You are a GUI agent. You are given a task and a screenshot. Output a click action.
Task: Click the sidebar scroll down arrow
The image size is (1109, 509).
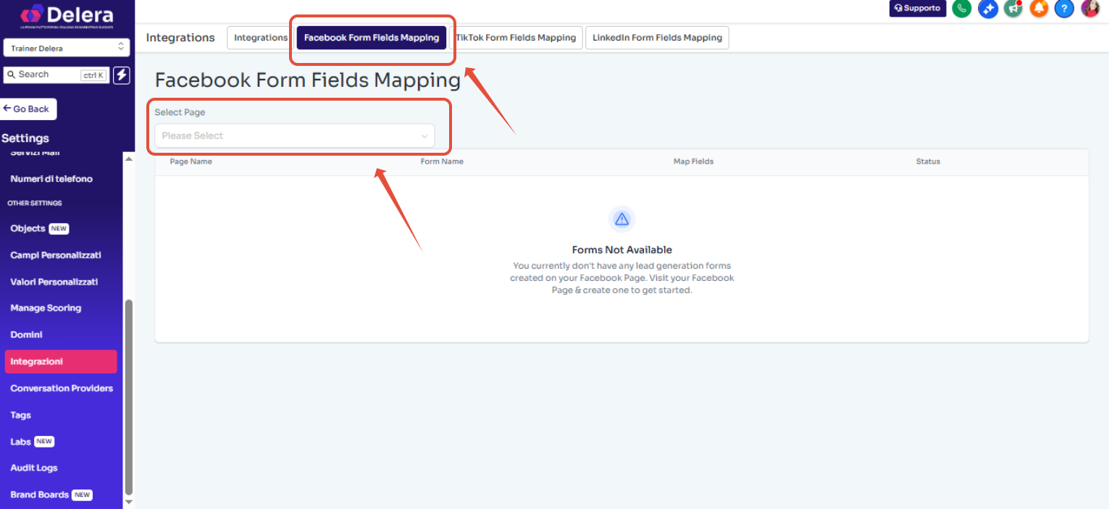pos(129,501)
